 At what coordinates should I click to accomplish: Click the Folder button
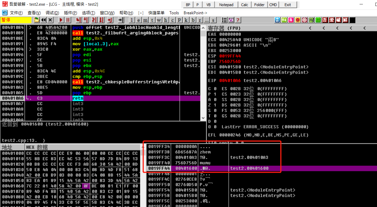click(x=259, y=5)
